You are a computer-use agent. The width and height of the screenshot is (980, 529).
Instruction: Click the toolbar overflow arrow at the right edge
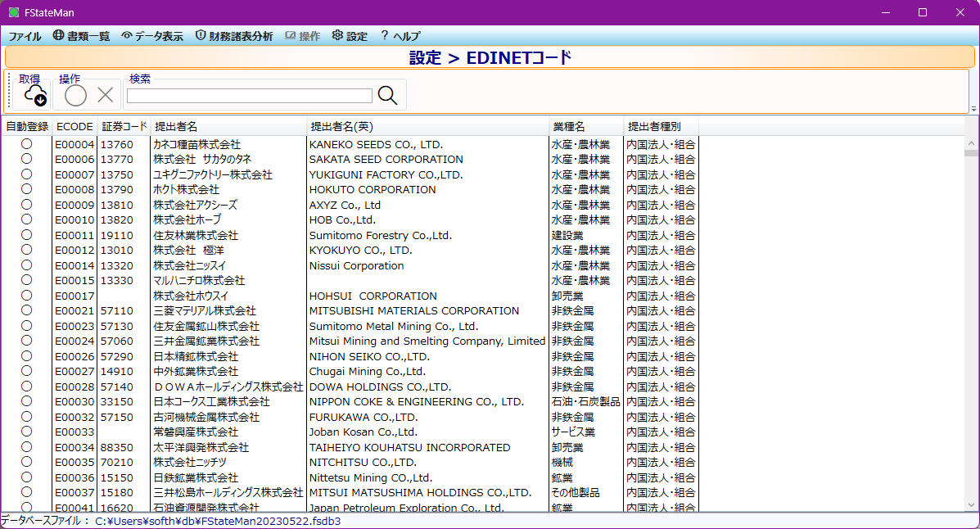click(973, 109)
